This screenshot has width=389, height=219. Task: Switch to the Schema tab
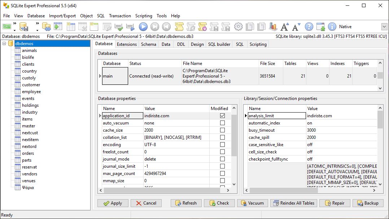coord(149,44)
